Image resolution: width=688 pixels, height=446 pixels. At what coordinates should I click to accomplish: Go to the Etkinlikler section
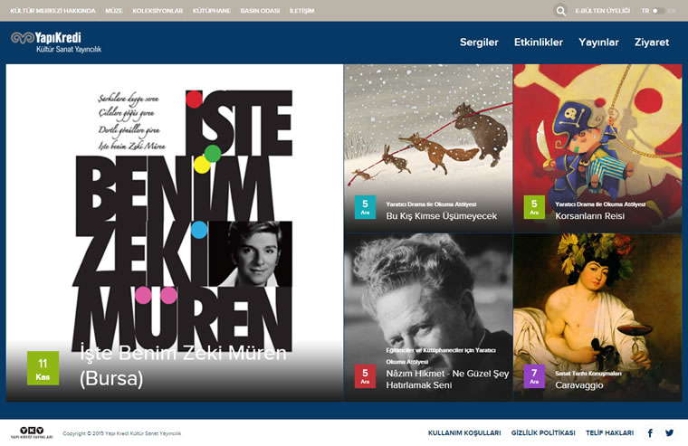click(x=539, y=43)
